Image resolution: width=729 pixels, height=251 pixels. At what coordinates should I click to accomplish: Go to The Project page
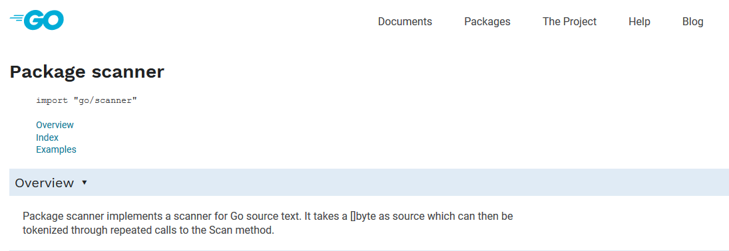click(569, 22)
